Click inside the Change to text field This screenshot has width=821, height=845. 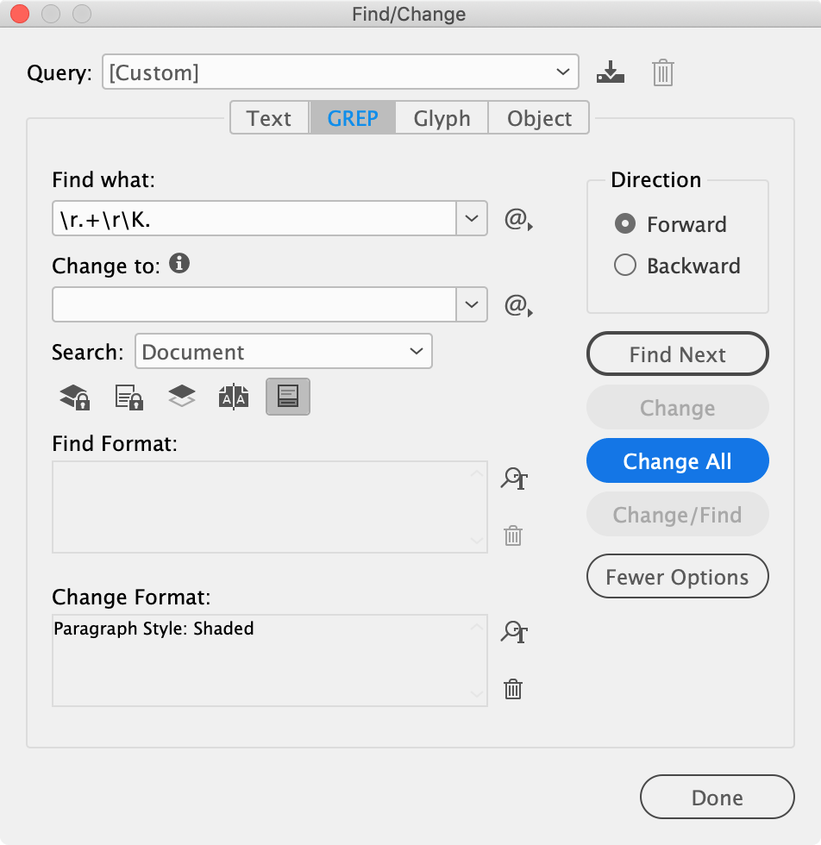click(254, 304)
